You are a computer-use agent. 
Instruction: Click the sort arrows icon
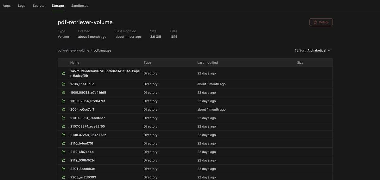point(296,50)
